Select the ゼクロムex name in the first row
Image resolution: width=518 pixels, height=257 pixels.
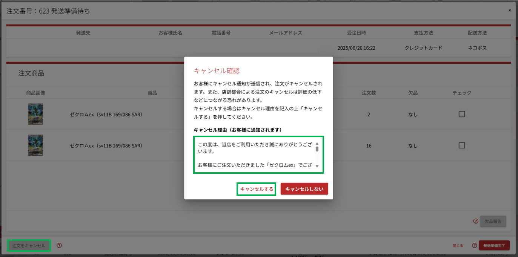[x=106, y=115]
